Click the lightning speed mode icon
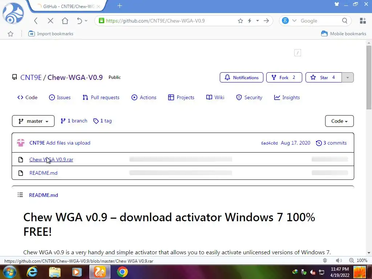 (250, 21)
